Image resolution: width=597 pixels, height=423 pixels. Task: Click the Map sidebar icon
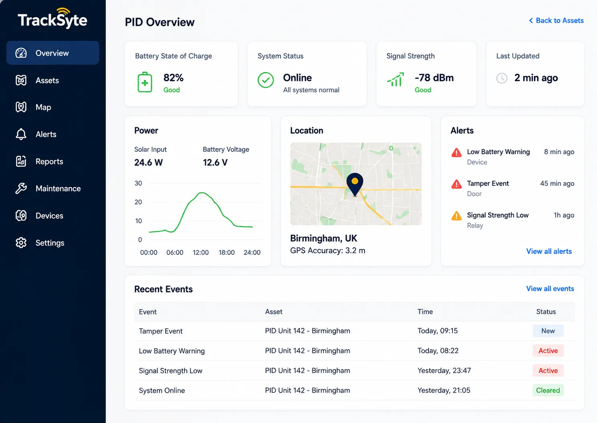click(21, 107)
